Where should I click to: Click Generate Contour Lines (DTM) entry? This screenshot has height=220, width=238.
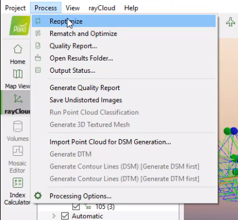(124, 179)
